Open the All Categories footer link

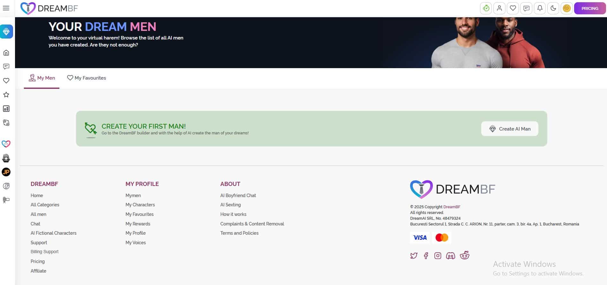tap(45, 205)
